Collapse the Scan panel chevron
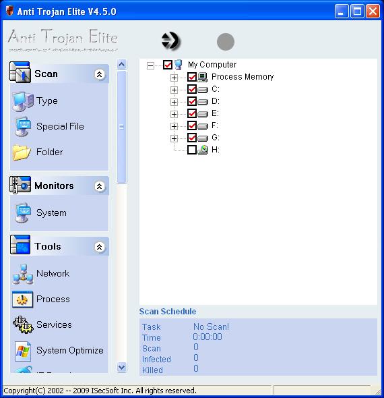The width and height of the screenshot is (384, 398). [100, 74]
